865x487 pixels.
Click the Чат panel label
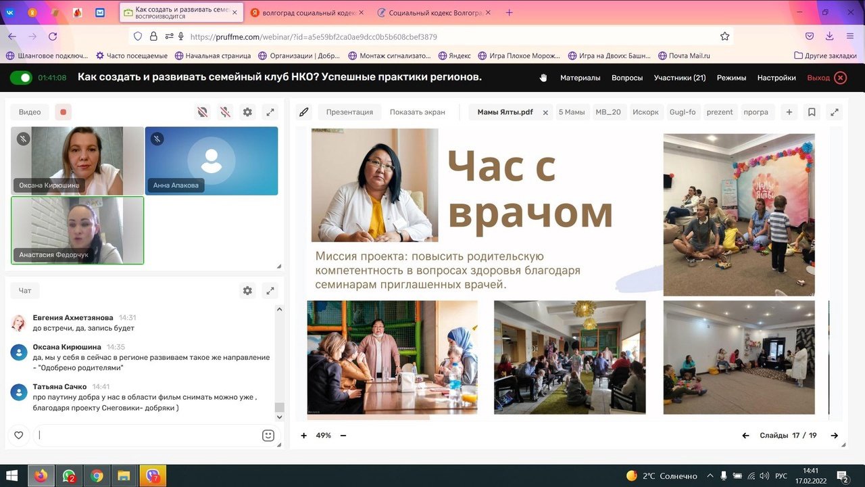pos(25,290)
